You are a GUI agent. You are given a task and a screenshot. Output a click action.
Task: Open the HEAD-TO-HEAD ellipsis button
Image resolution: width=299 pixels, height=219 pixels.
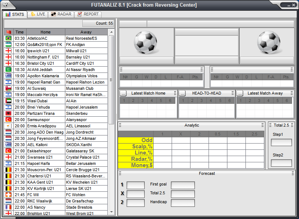(x=182, y=93)
